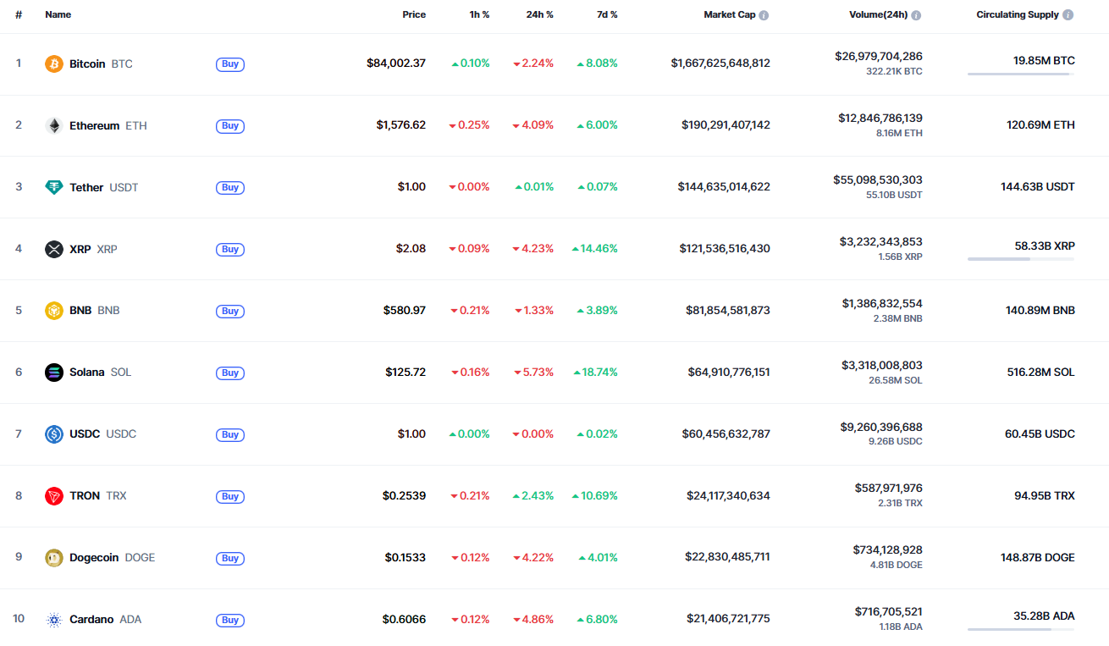The width and height of the screenshot is (1109, 646).
Task: Click Buy button for Ethereum
Action: (230, 126)
